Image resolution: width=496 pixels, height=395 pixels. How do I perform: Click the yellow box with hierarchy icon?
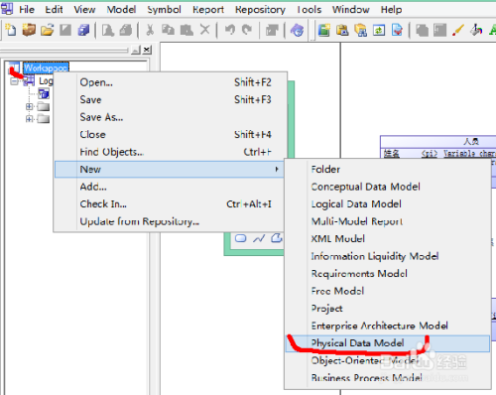361,30
